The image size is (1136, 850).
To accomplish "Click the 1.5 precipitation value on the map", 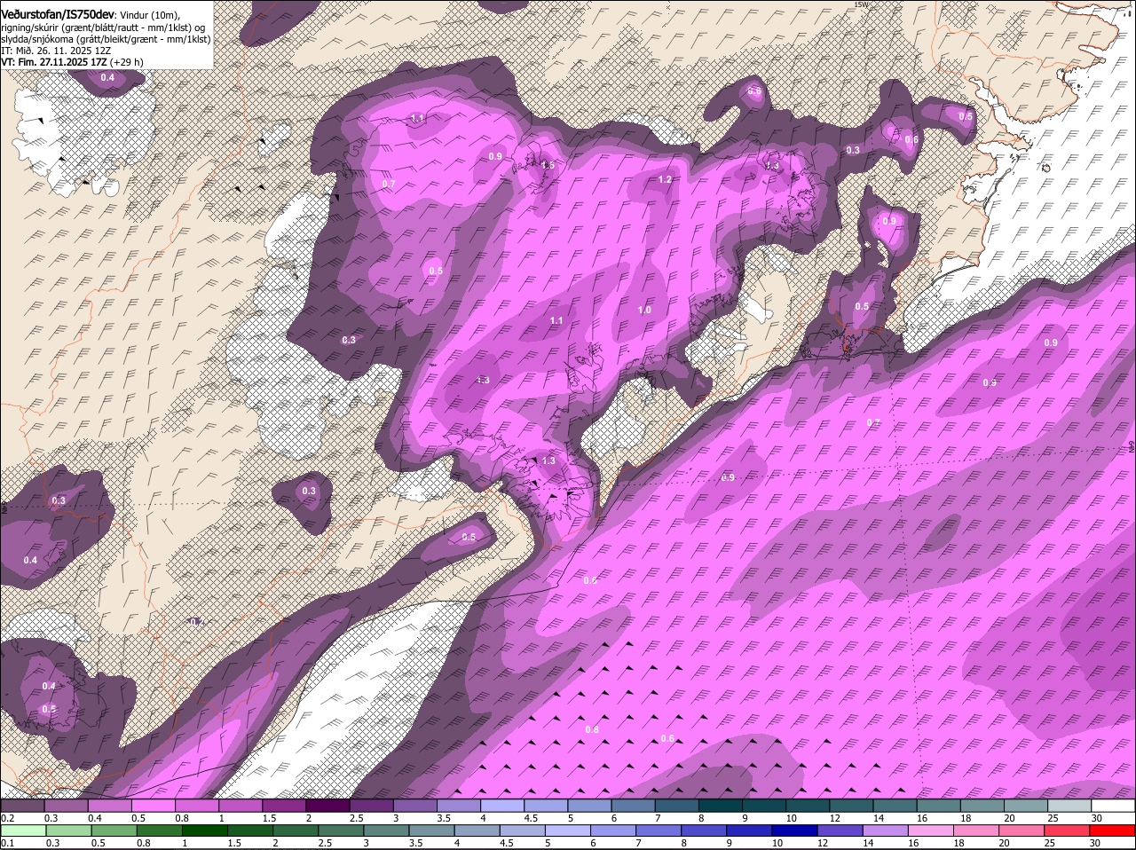I will pos(548,165).
